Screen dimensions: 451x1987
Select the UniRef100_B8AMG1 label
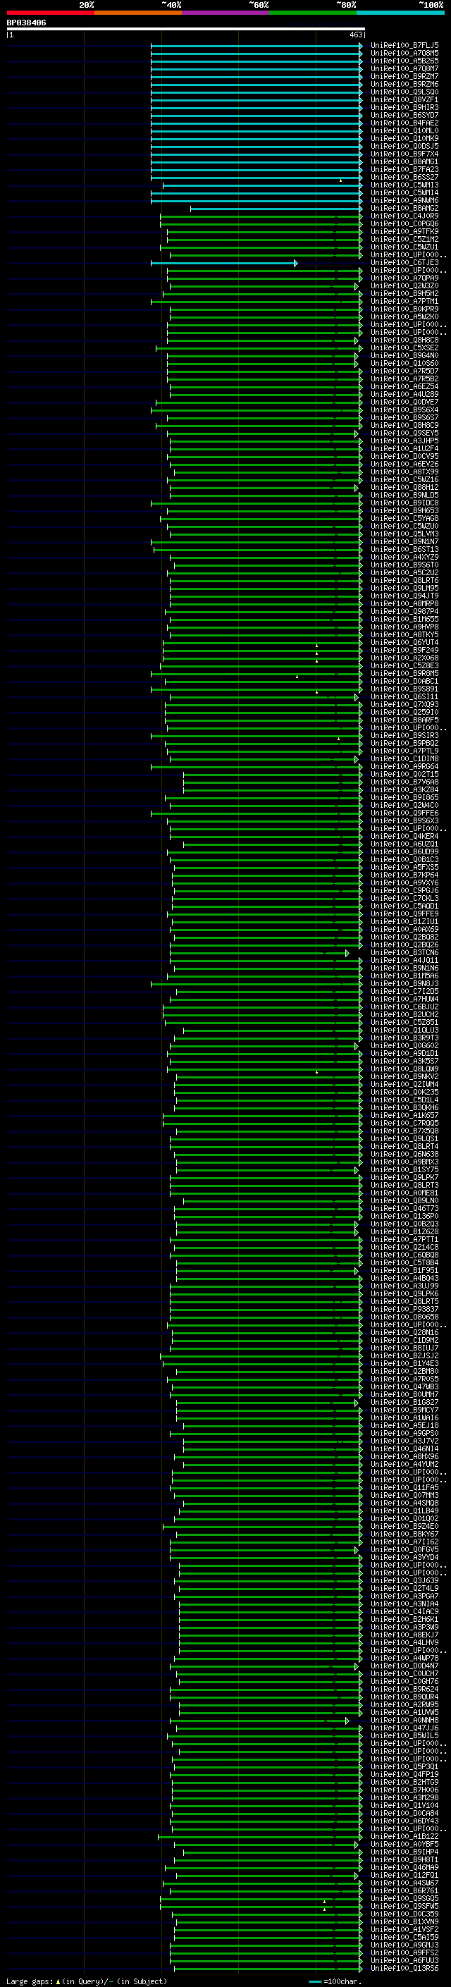pyautogui.click(x=404, y=161)
